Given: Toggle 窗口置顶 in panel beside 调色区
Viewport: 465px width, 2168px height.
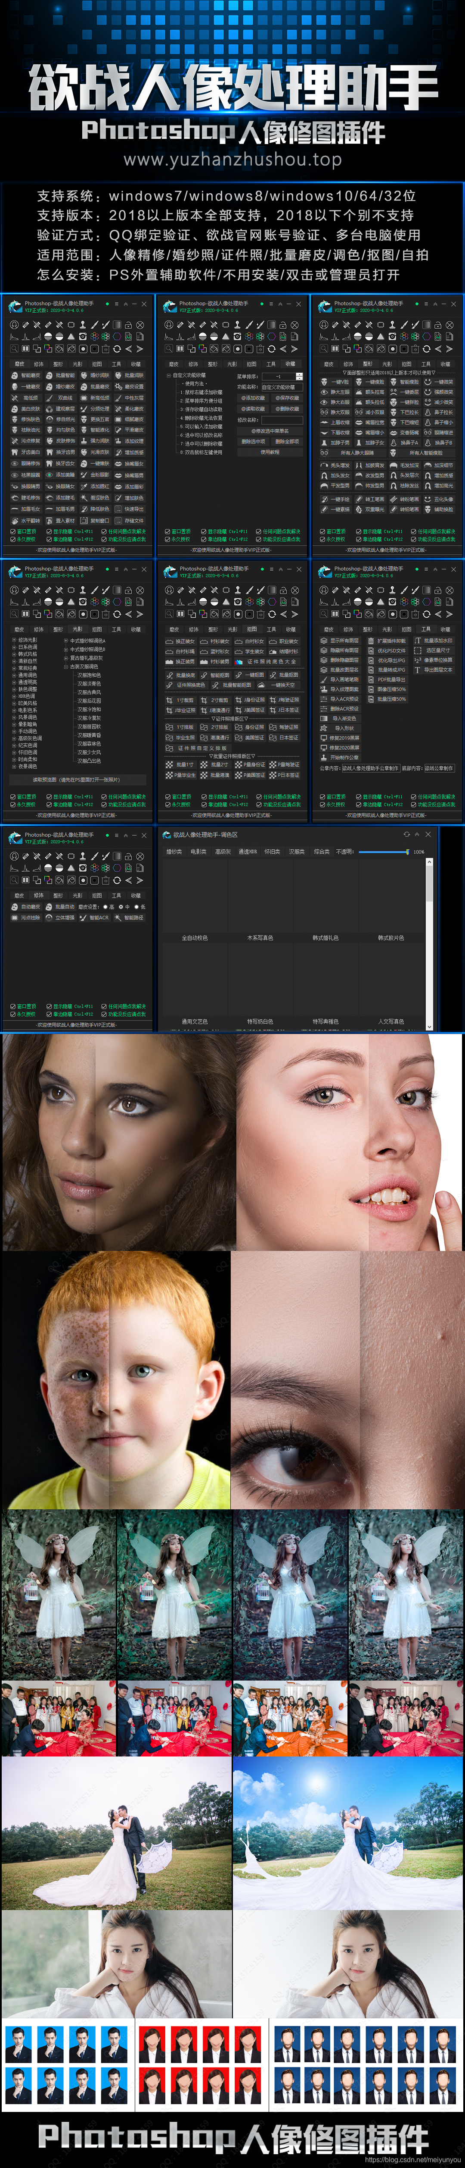Looking at the screenshot, I should 23,1006.
